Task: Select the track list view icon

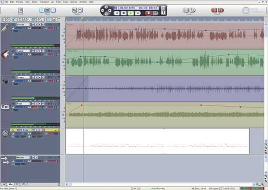Action: coord(42,10)
